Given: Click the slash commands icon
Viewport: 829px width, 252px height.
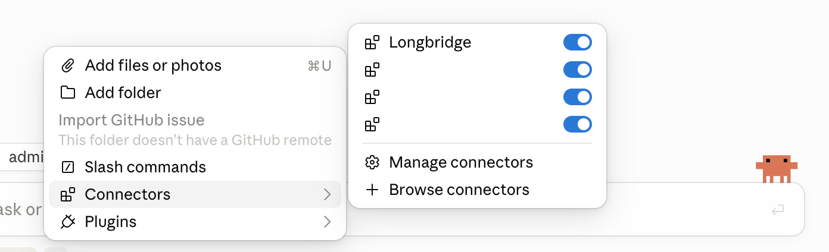Looking at the screenshot, I should coord(68,167).
